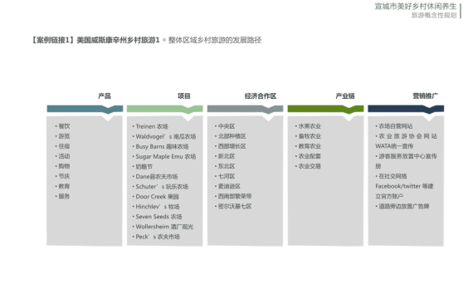This screenshot has width=473, height=299.
Task: Click the slide title 美国威斯康辛州乡村旅游1
Action: [x=118, y=40]
